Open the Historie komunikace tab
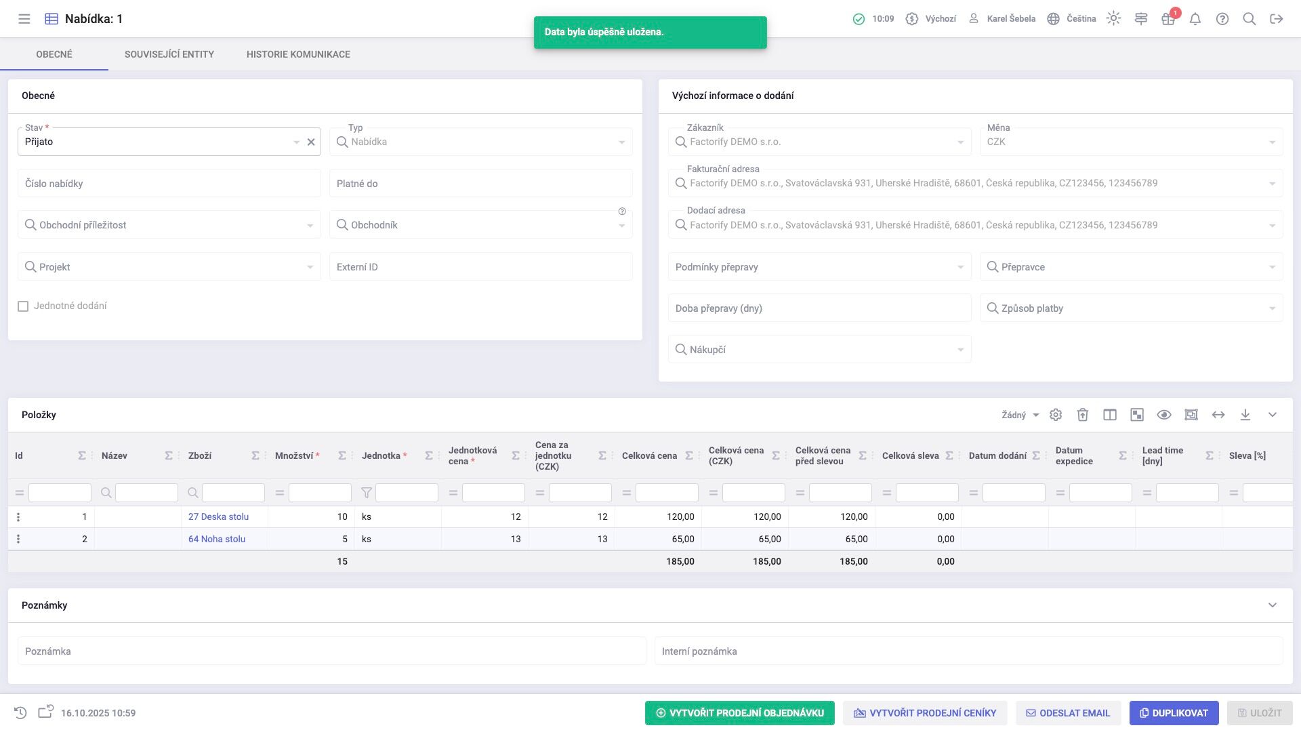Image resolution: width=1301 pixels, height=732 pixels. [x=298, y=54]
